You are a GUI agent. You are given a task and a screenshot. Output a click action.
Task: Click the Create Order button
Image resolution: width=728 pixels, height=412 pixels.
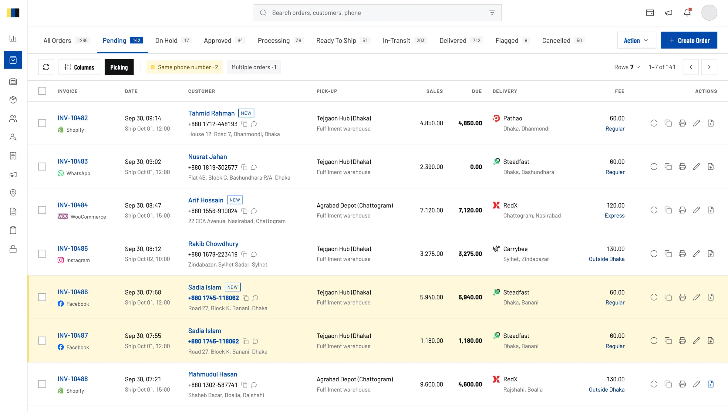click(689, 40)
